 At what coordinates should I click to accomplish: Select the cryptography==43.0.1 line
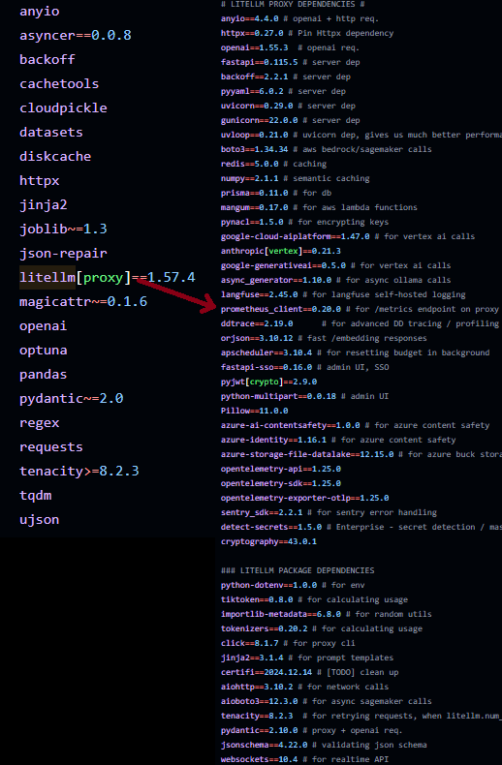click(x=268, y=541)
